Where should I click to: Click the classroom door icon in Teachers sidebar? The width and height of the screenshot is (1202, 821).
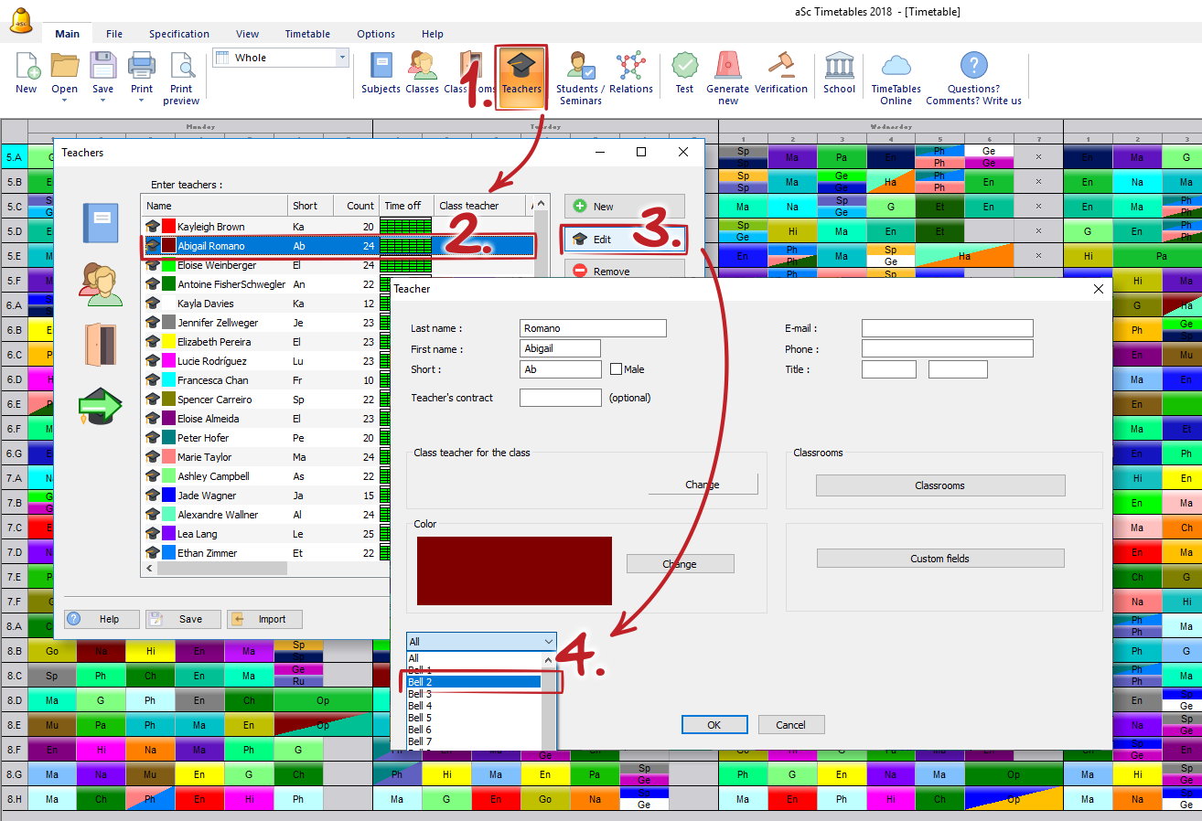point(101,344)
